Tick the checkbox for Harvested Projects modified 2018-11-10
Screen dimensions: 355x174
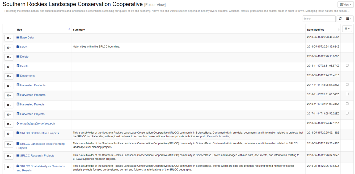tap(347, 104)
